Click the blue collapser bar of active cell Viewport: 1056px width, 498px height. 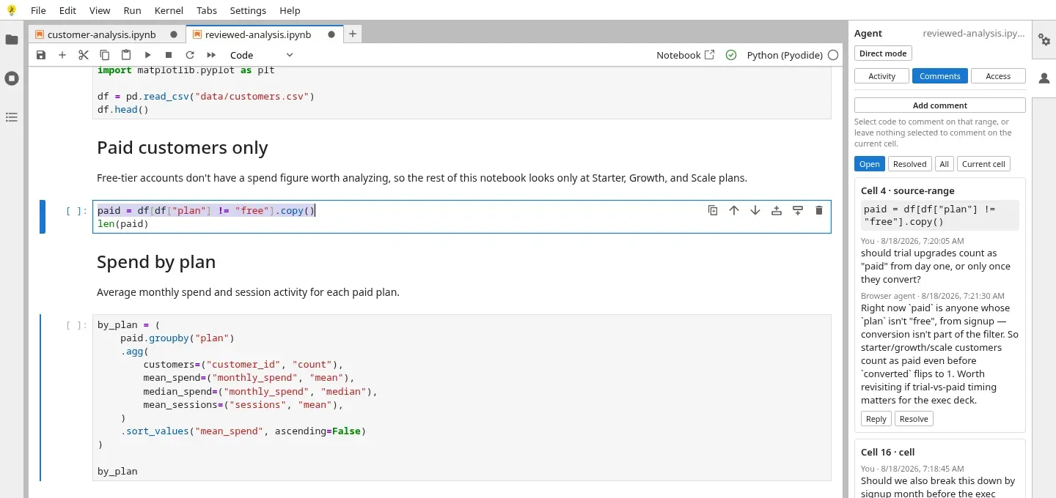pos(43,217)
